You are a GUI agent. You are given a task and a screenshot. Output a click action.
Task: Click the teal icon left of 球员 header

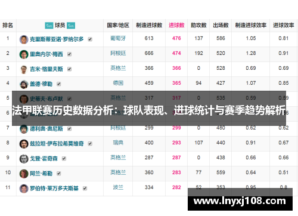point(49,26)
